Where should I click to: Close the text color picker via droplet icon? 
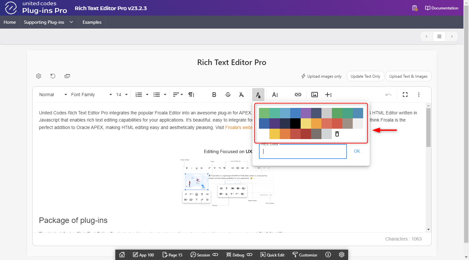click(x=258, y=95)
